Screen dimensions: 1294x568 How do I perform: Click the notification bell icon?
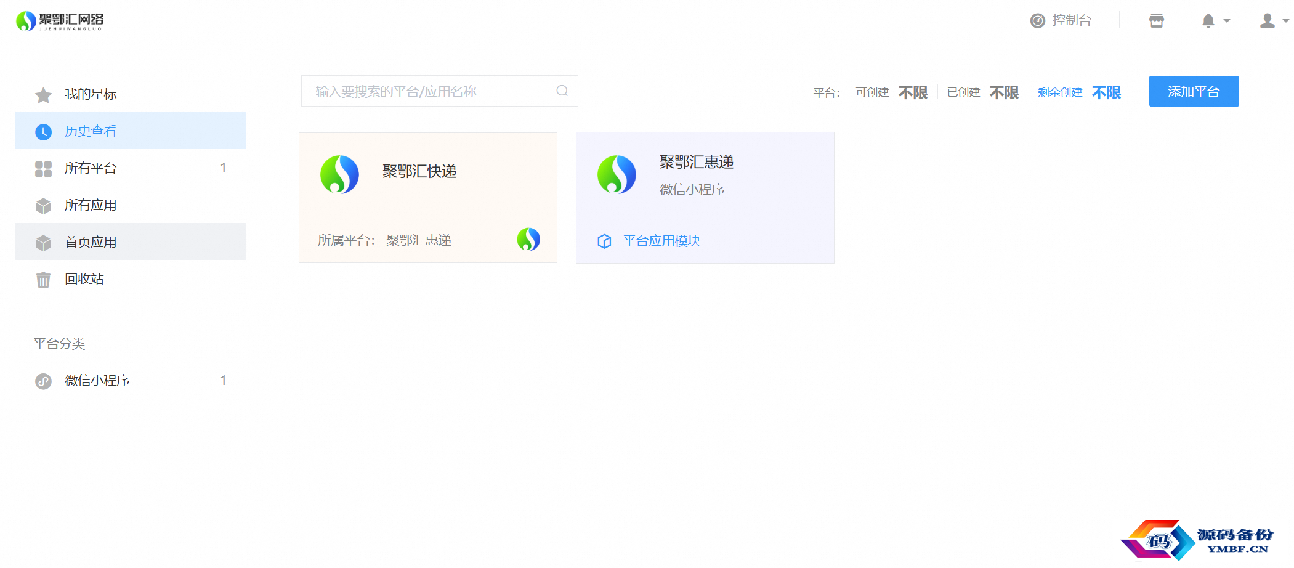pyautogui.click(x=1208, y=21)
